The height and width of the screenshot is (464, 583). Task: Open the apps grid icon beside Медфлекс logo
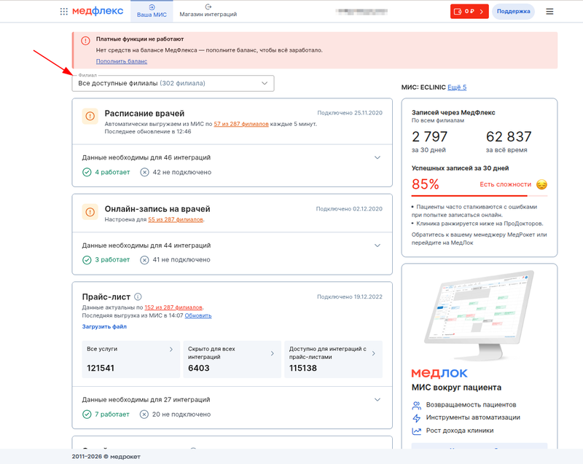[x=65, y=10]
